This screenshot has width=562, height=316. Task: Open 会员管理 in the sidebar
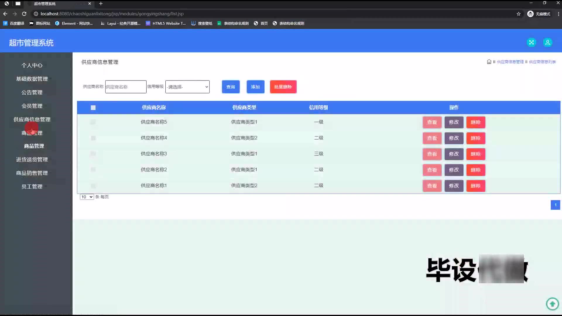(x=32, y=106)
